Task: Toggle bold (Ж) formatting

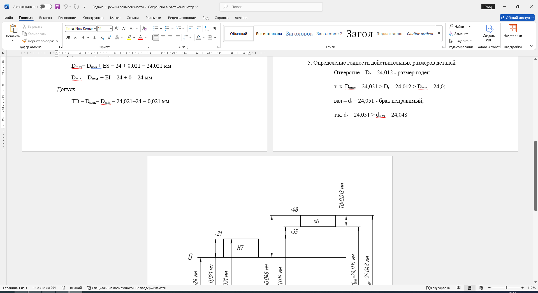Action: (68, 37)
